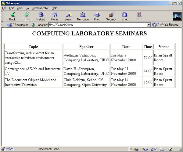Screen dimensions: 183x152
Task: Click the 'Speaker' column header
Action: point(86,47)
